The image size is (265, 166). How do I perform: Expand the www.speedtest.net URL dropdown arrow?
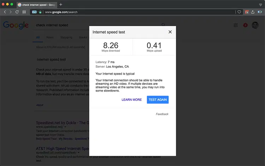pos(65,127)
